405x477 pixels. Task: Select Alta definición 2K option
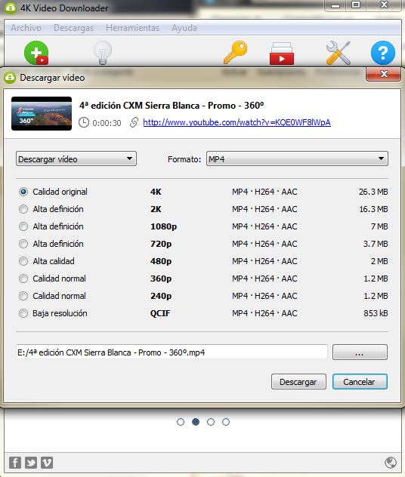pyautogui.click(x=23, y=209)
